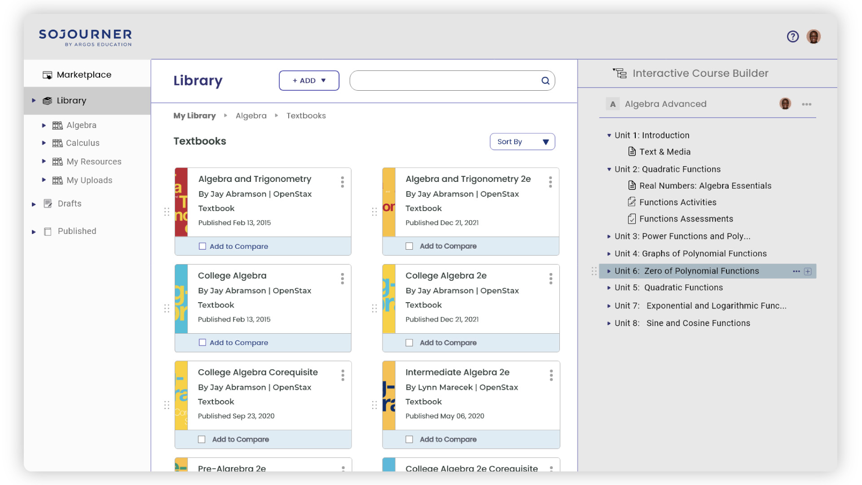862x485 pixels.
Task: Expand the Calculus folder arrow
Action: [x=44, y=143]
